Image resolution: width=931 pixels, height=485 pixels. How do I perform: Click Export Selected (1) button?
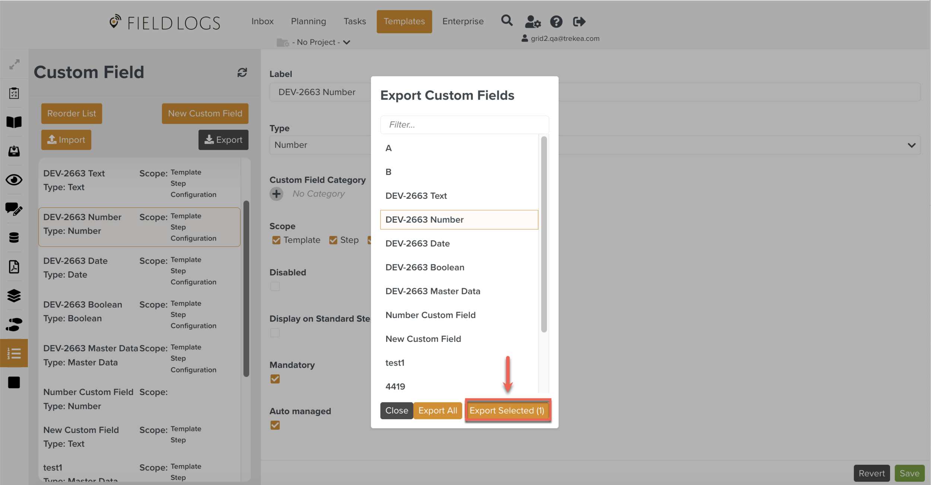click(507, 410)
